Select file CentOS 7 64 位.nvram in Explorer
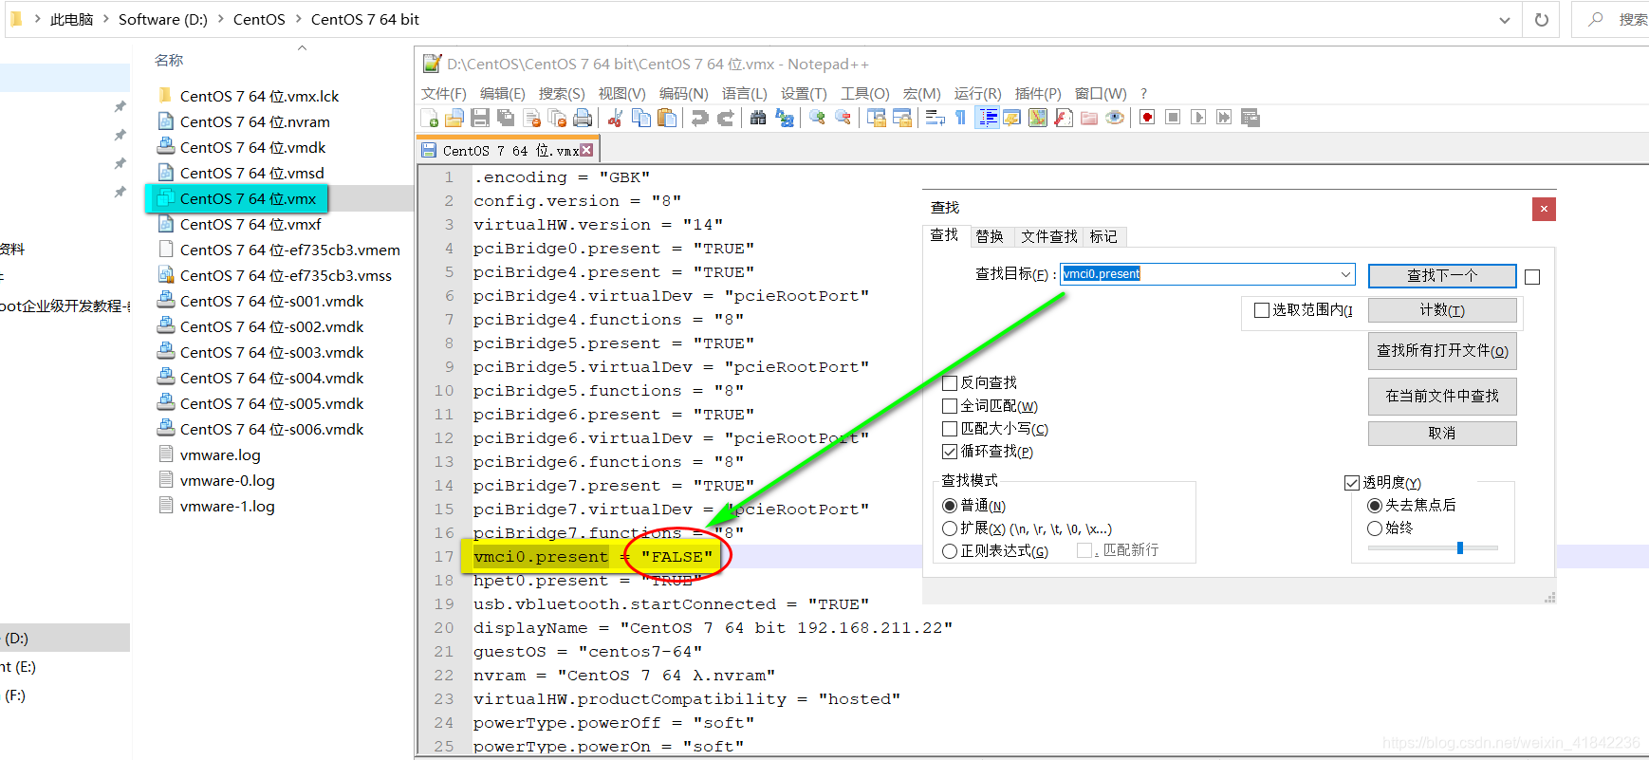 (255, 121)
